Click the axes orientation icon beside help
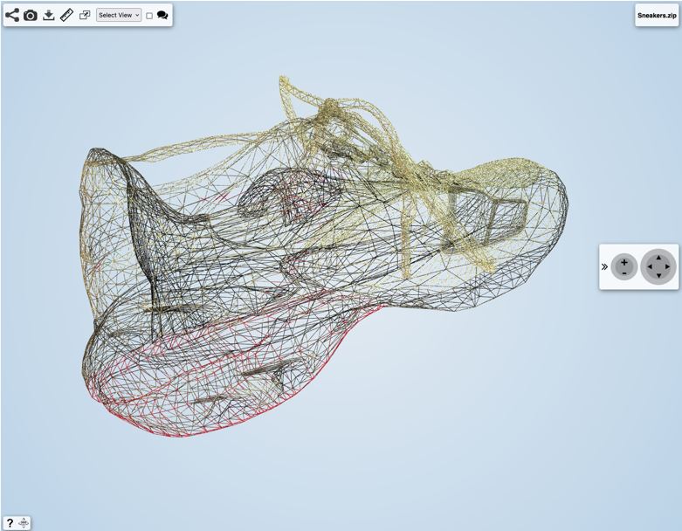Viewport: 682px width, 531px height. click(x=24, y=523)
